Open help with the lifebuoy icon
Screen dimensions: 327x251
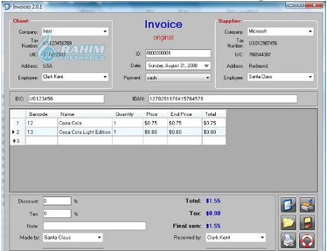[307, 240]
